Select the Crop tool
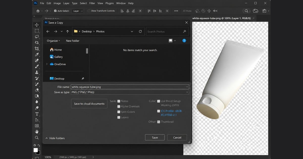 click(x=37, y=48)
